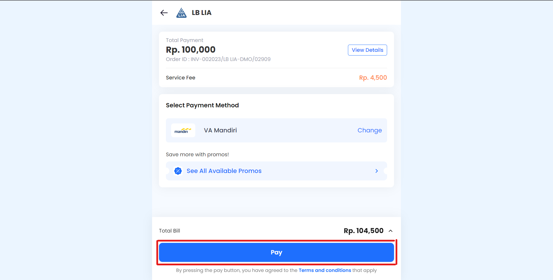Click the LB LIA triangle logo
The height and width of the screenshot is (280, 553).
pos(181,13)
